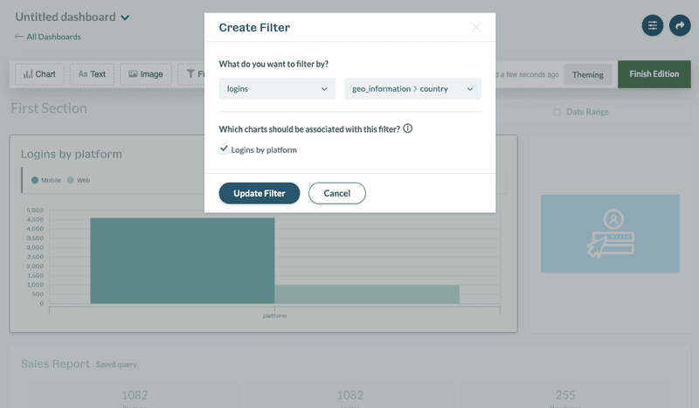Toggle the Mobile legend swatch
This screenshot has width=699, height=408.
pos(35,180)
